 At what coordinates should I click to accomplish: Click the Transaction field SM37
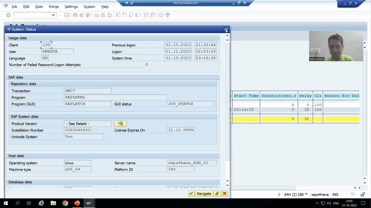click(88, 91)
